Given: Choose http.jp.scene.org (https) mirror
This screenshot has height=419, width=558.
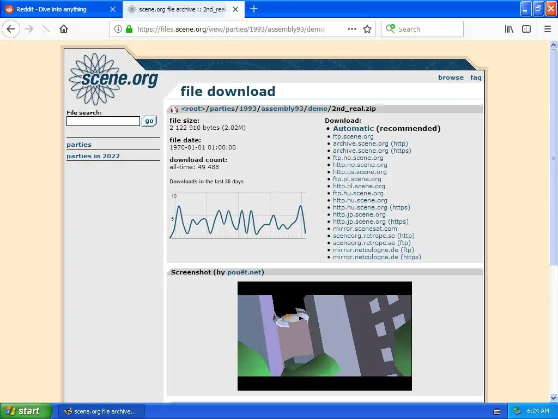Looking at the screenshot, I should pos(371,222).
